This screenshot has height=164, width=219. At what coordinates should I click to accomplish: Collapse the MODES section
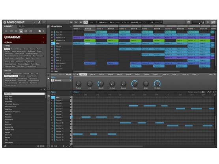(7, 71)
